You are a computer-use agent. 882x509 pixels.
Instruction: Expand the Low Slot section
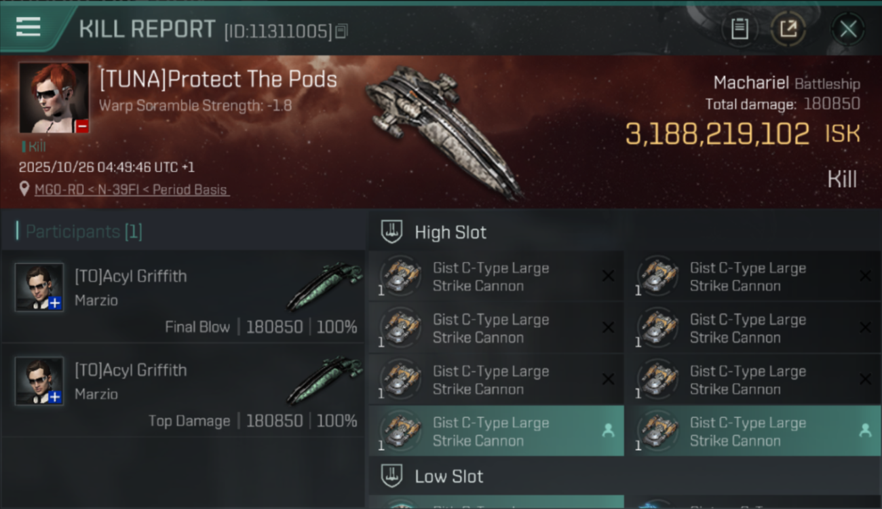point(449,476)
